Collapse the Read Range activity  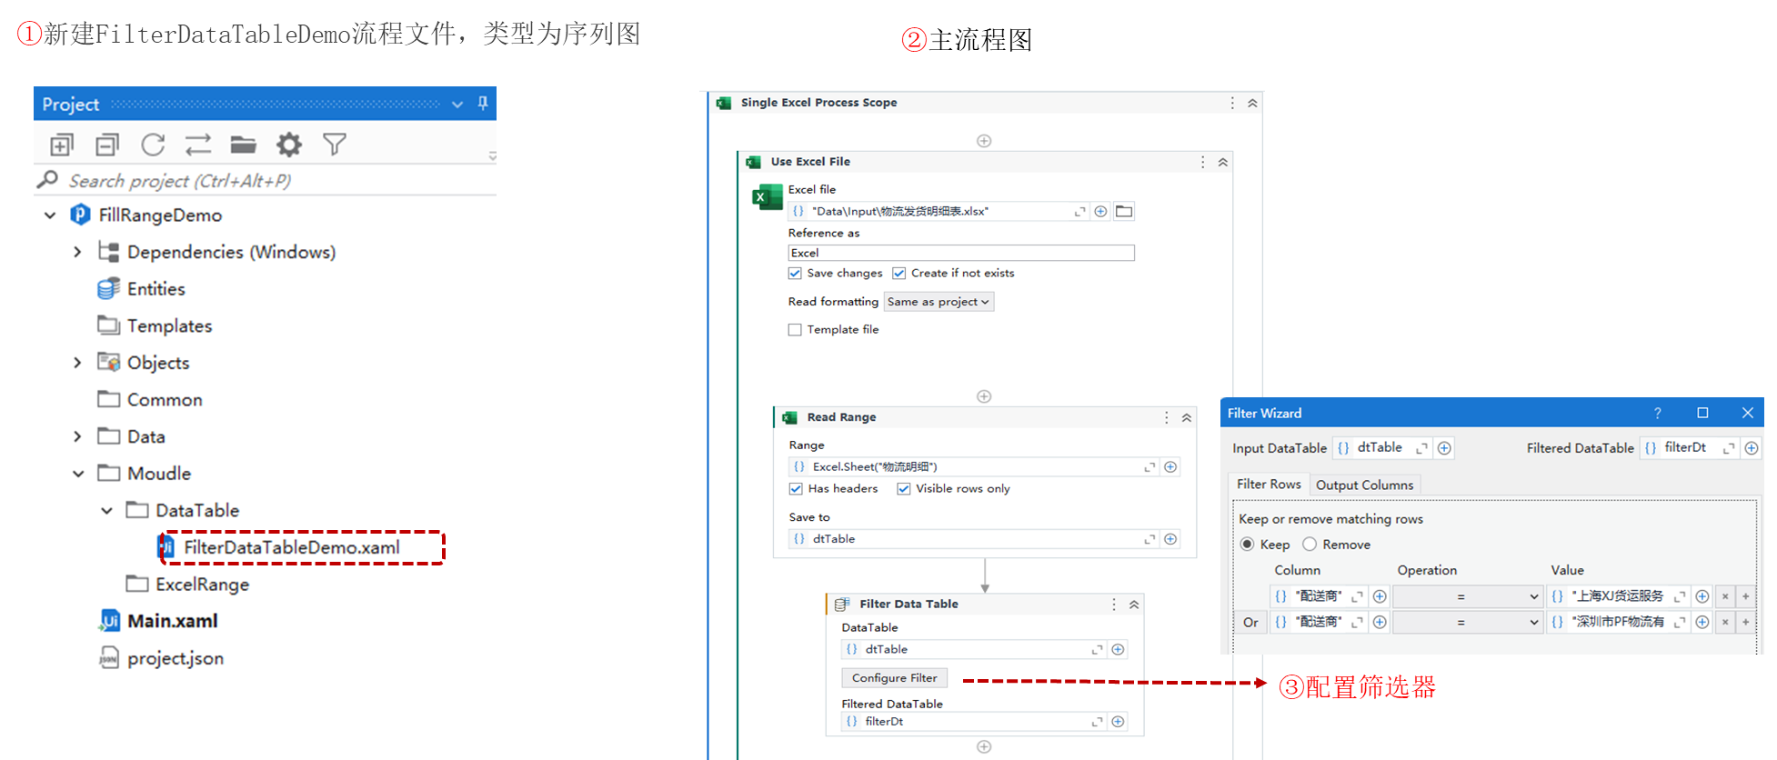1187,417
